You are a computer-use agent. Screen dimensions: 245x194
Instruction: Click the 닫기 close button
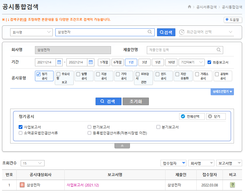tap(216, 117)
